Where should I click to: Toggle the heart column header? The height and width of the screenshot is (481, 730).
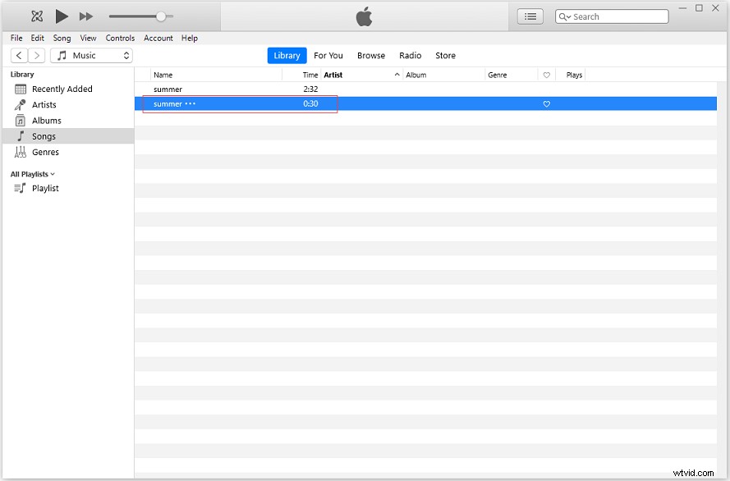tap(546, 75)
